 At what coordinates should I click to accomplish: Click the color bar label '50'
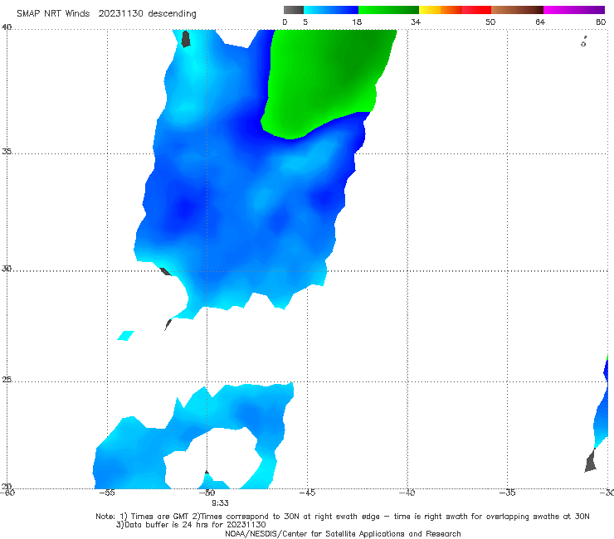pyautogui.click(x=490, y=22)
